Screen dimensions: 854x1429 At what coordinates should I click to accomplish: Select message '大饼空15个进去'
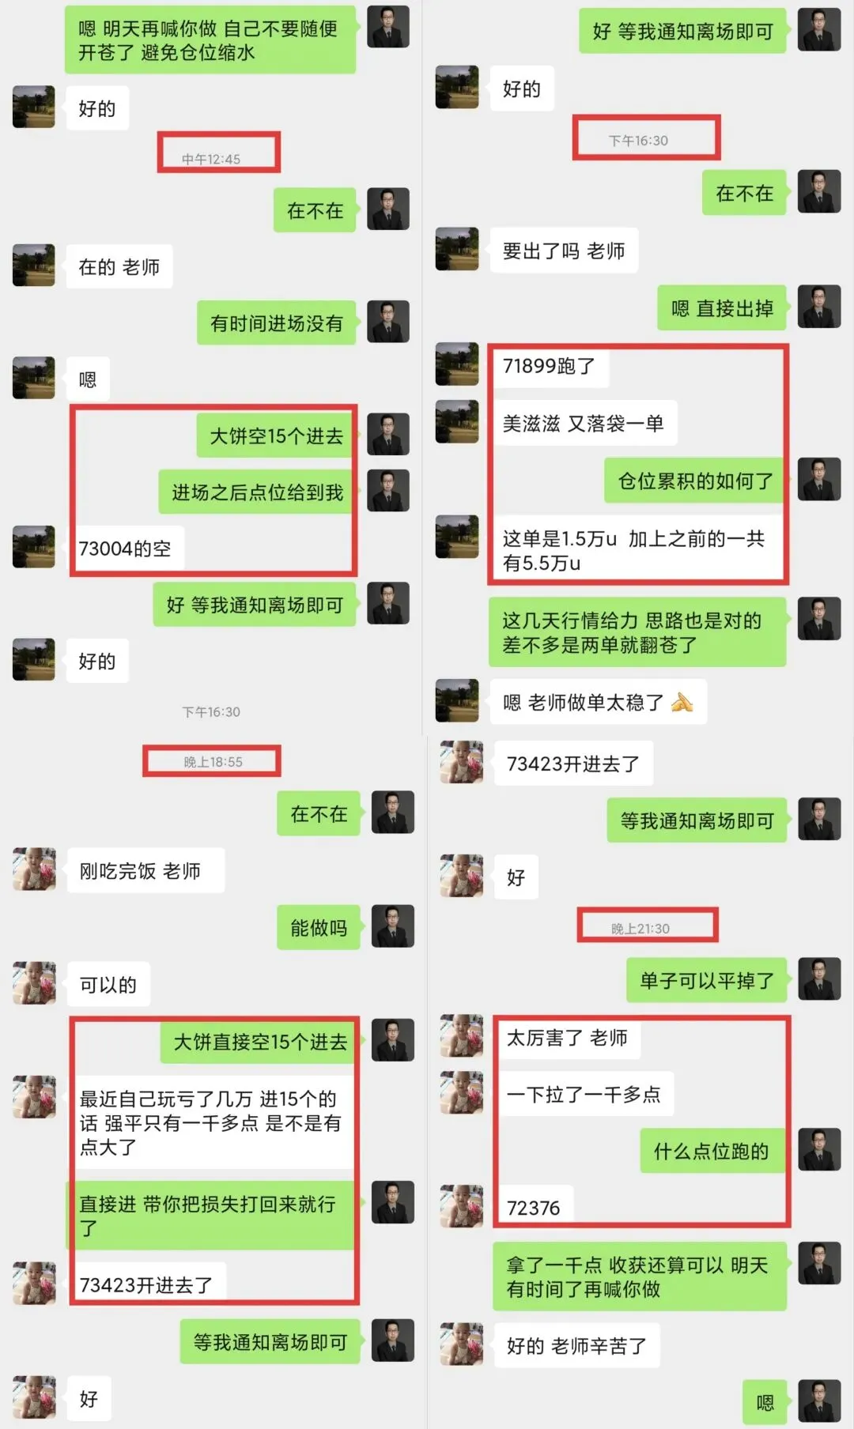pyautogui.click(x=277, y=435)
